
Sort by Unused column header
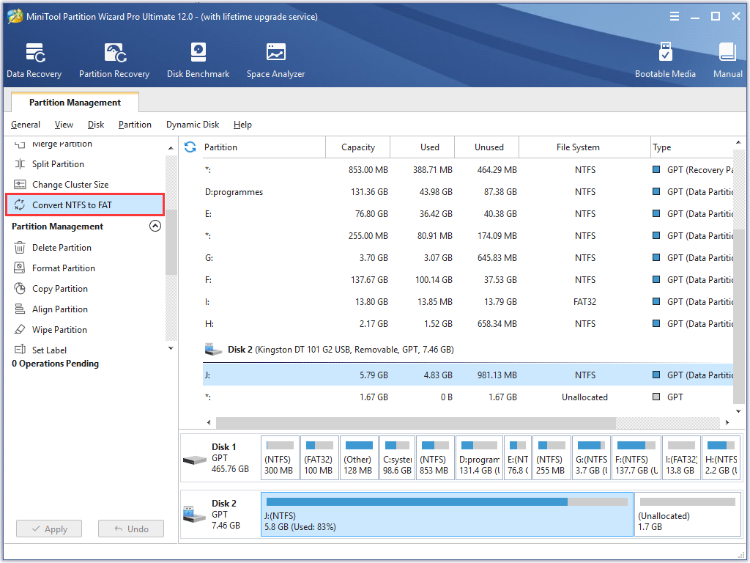[x=487, y=147]
